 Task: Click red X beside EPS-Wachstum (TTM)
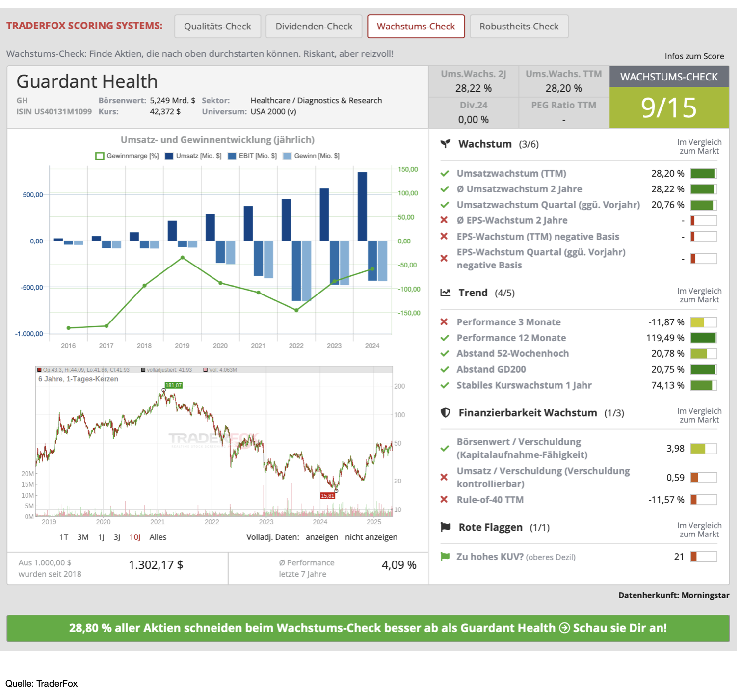point(444,236)
